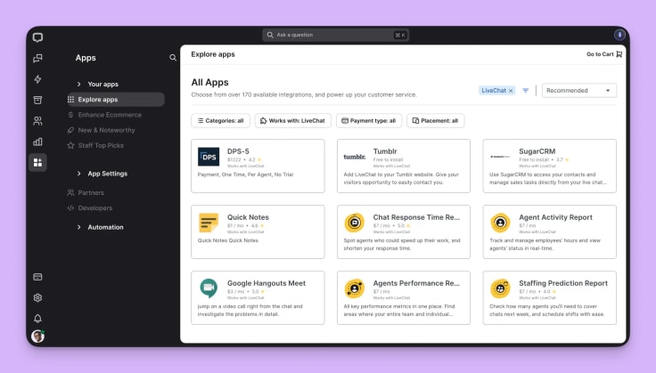656x373 pixels.
Task: Click the filter icon next to LiveChat tag
Action: pos(526,91)
